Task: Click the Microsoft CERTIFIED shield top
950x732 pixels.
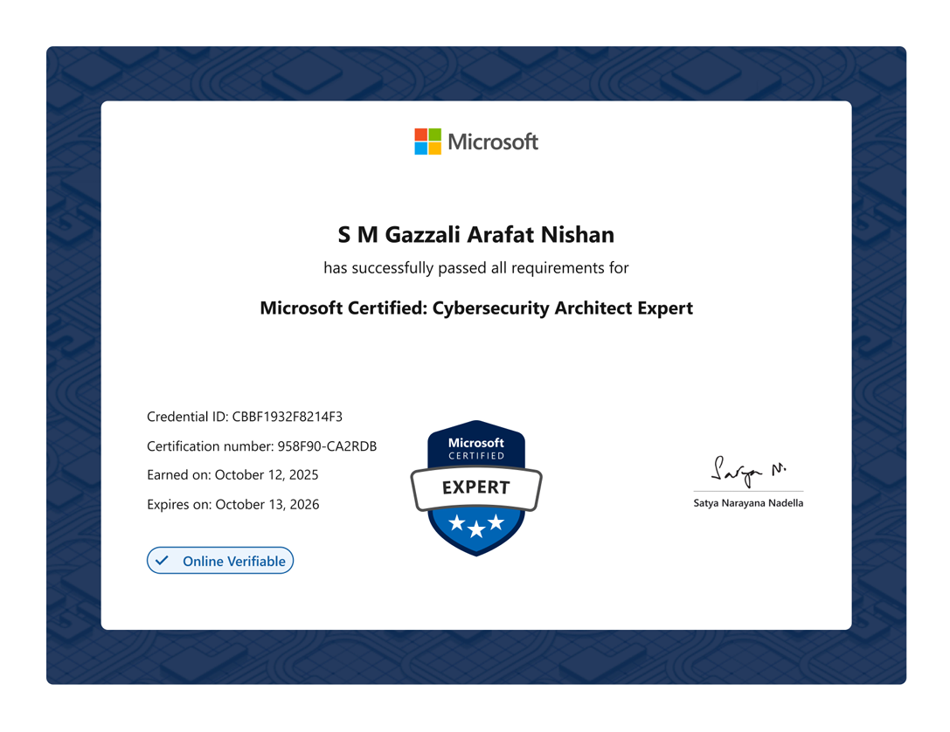Action: (x=475, y=448)
